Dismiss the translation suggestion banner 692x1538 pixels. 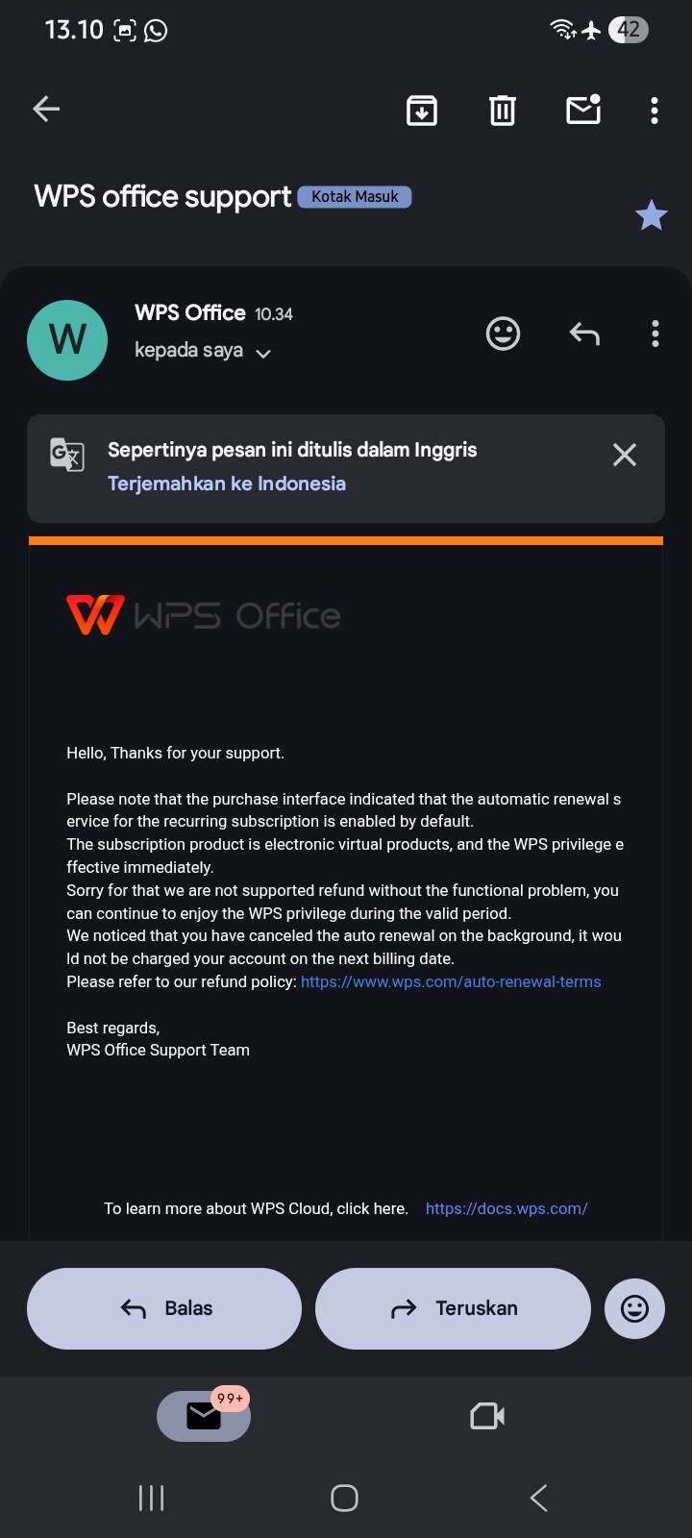click(624, 455)
